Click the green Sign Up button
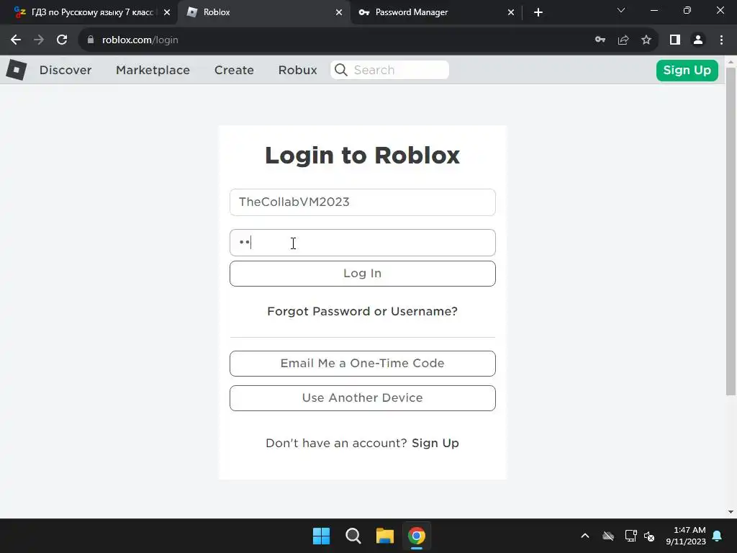The width and height of the screenshot is (737, 553). point(687,71)
